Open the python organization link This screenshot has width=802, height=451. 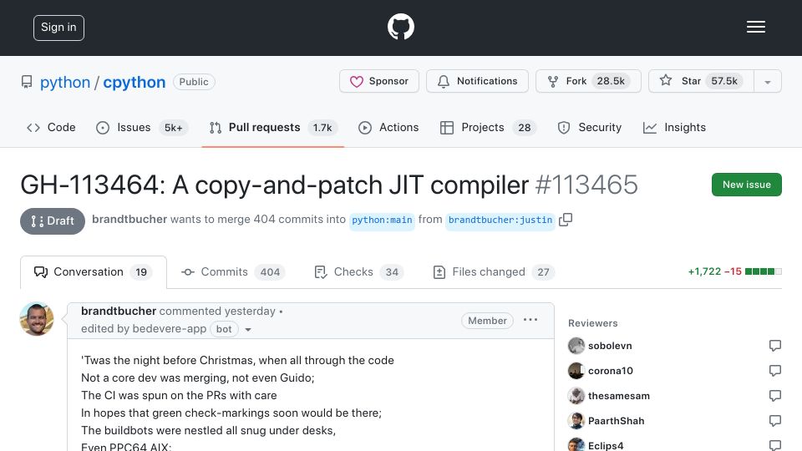tap(65, 82)
